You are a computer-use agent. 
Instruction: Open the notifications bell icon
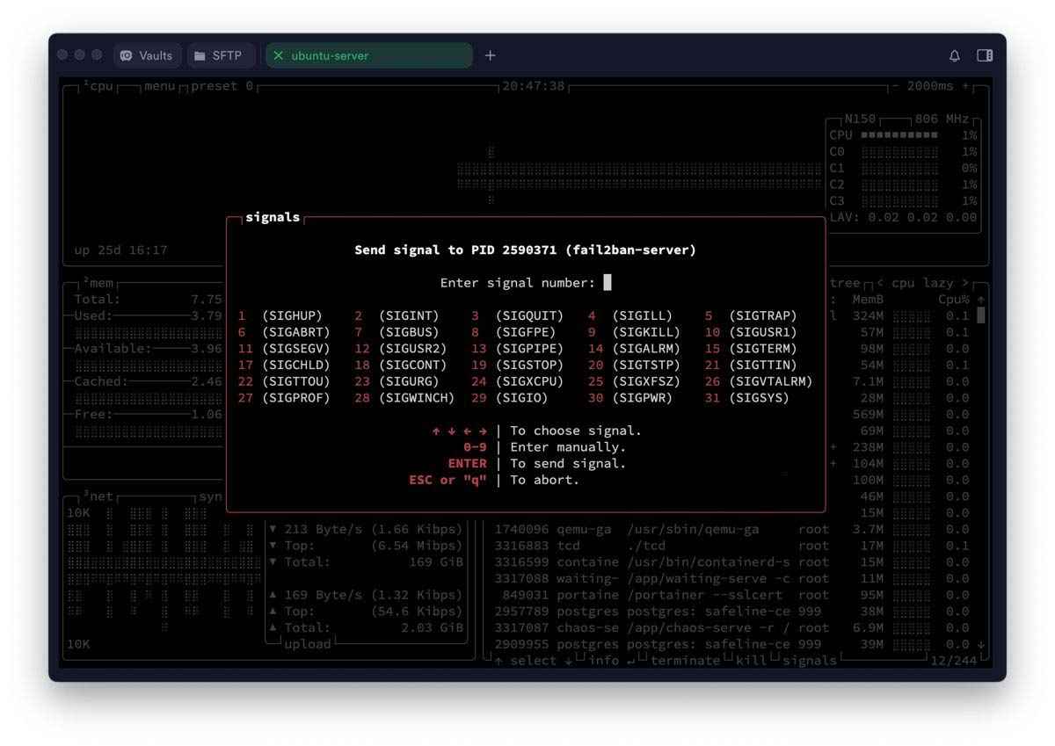tap(954, 55)
